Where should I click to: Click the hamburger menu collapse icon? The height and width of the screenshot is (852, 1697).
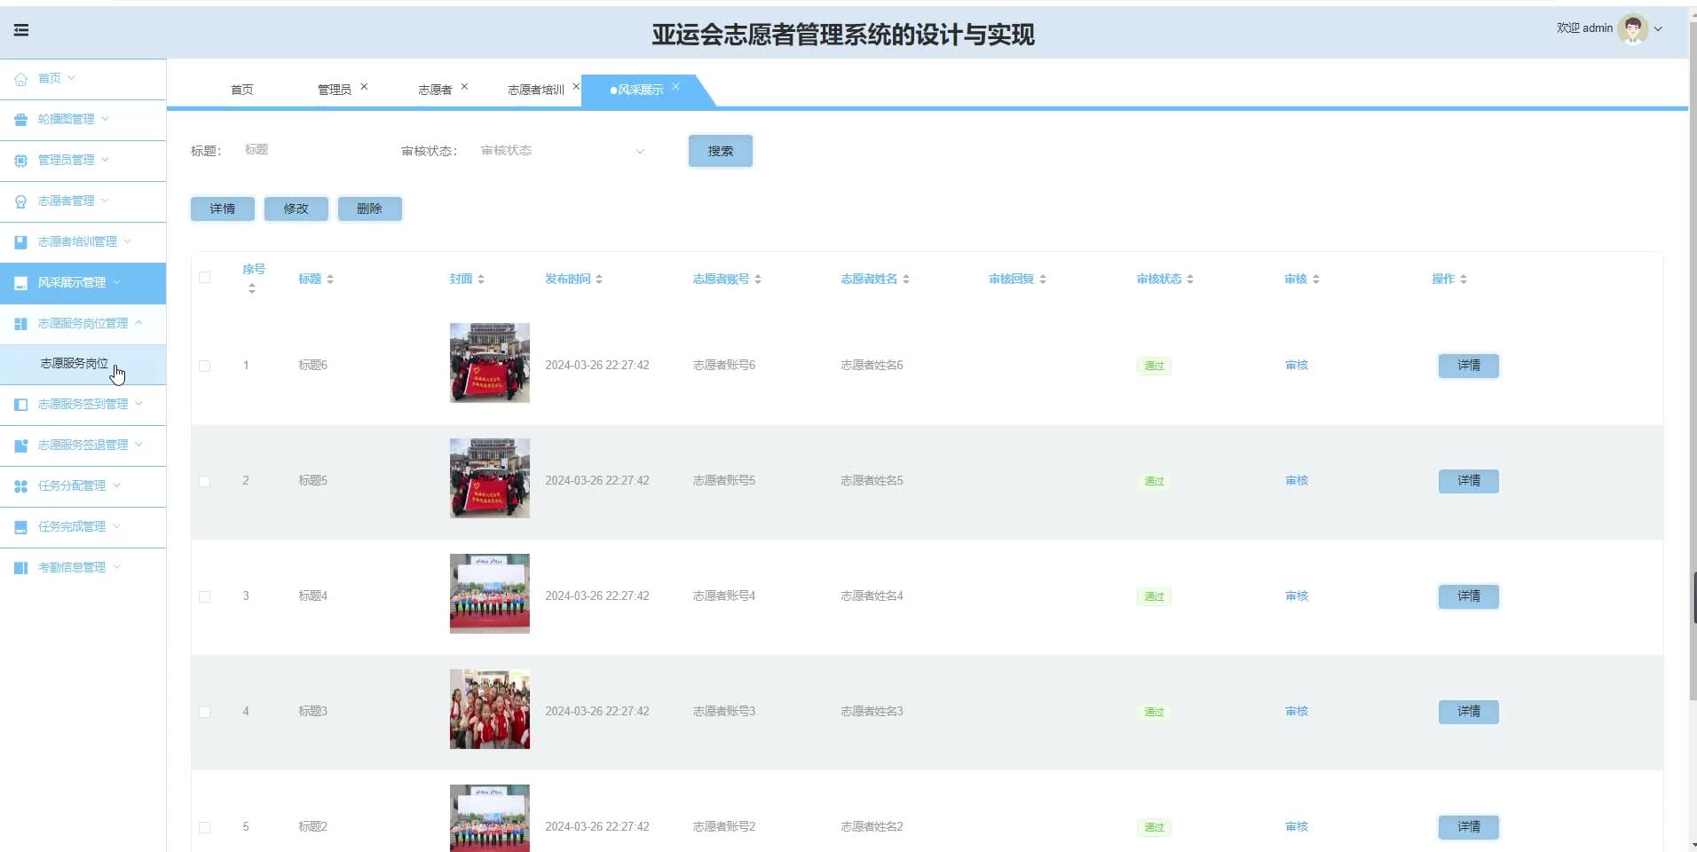click(x=21, y=30)
